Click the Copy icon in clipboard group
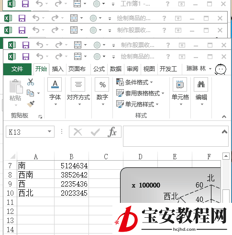This screenshot has width=232, height=235. point(30,93)
